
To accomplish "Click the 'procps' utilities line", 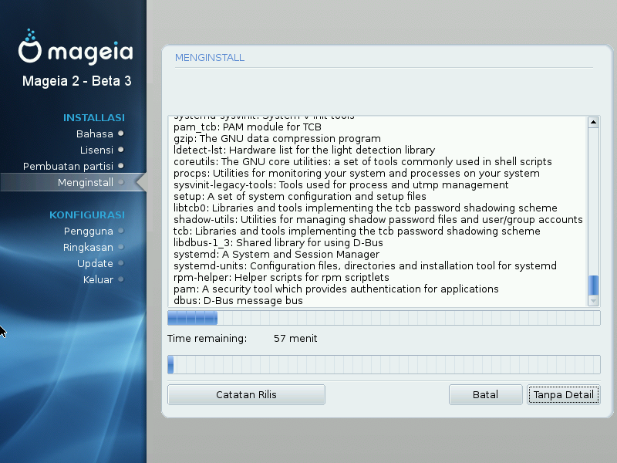I will (x=356, y=173).
